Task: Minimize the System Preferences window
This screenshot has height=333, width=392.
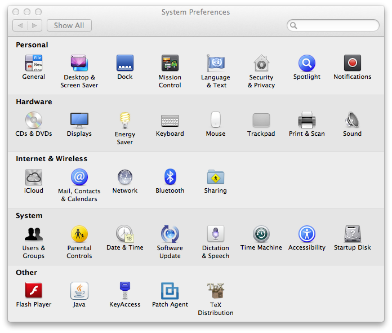Action: pyautogui.click(x=27, y=12)
